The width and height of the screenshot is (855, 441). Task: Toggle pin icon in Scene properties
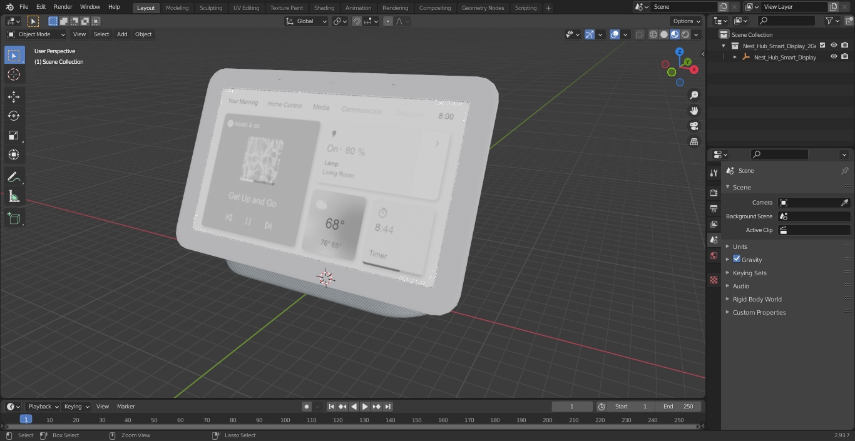click(844, 171)
